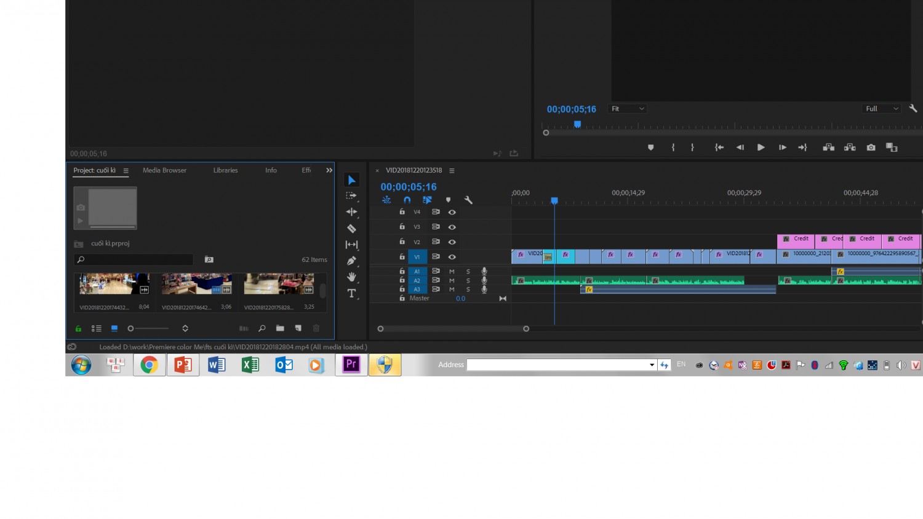Viewport: 923px width, 519px height.
Task: Open the Full playback resolution dropdown
Action: (882, 109)
